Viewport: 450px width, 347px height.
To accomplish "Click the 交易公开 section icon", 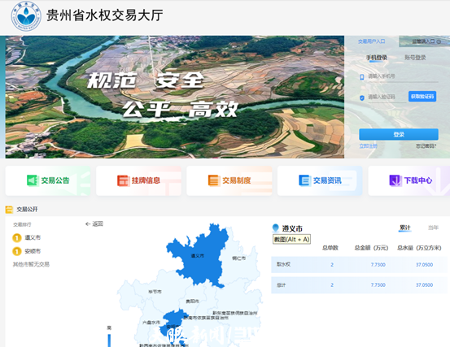I will pos(9,210).
